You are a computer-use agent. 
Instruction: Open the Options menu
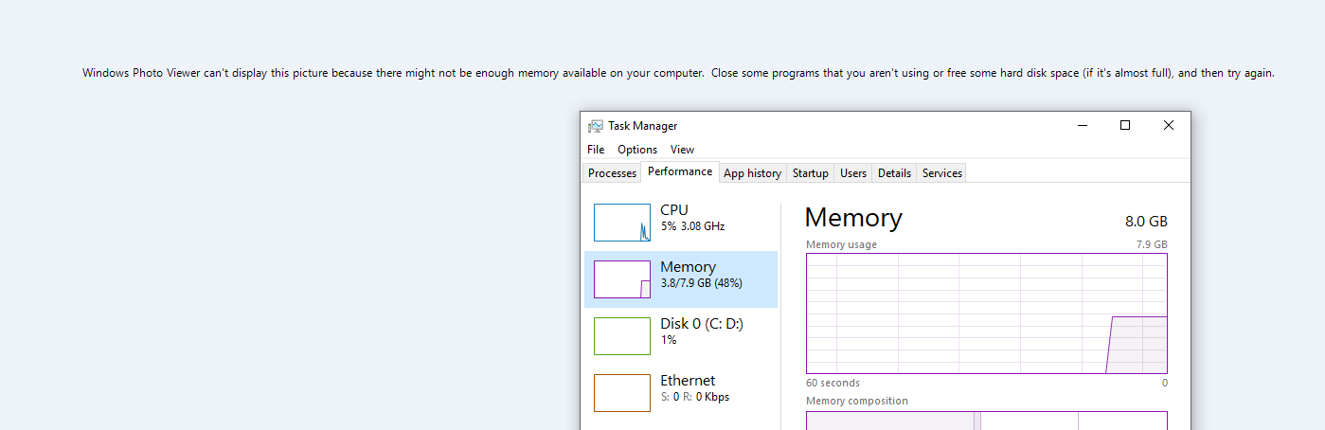[637, 150]
